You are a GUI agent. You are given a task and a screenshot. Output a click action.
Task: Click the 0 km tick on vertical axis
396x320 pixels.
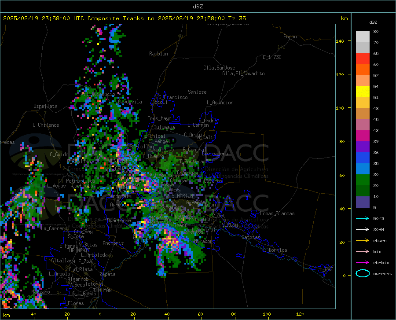(344, 276)
